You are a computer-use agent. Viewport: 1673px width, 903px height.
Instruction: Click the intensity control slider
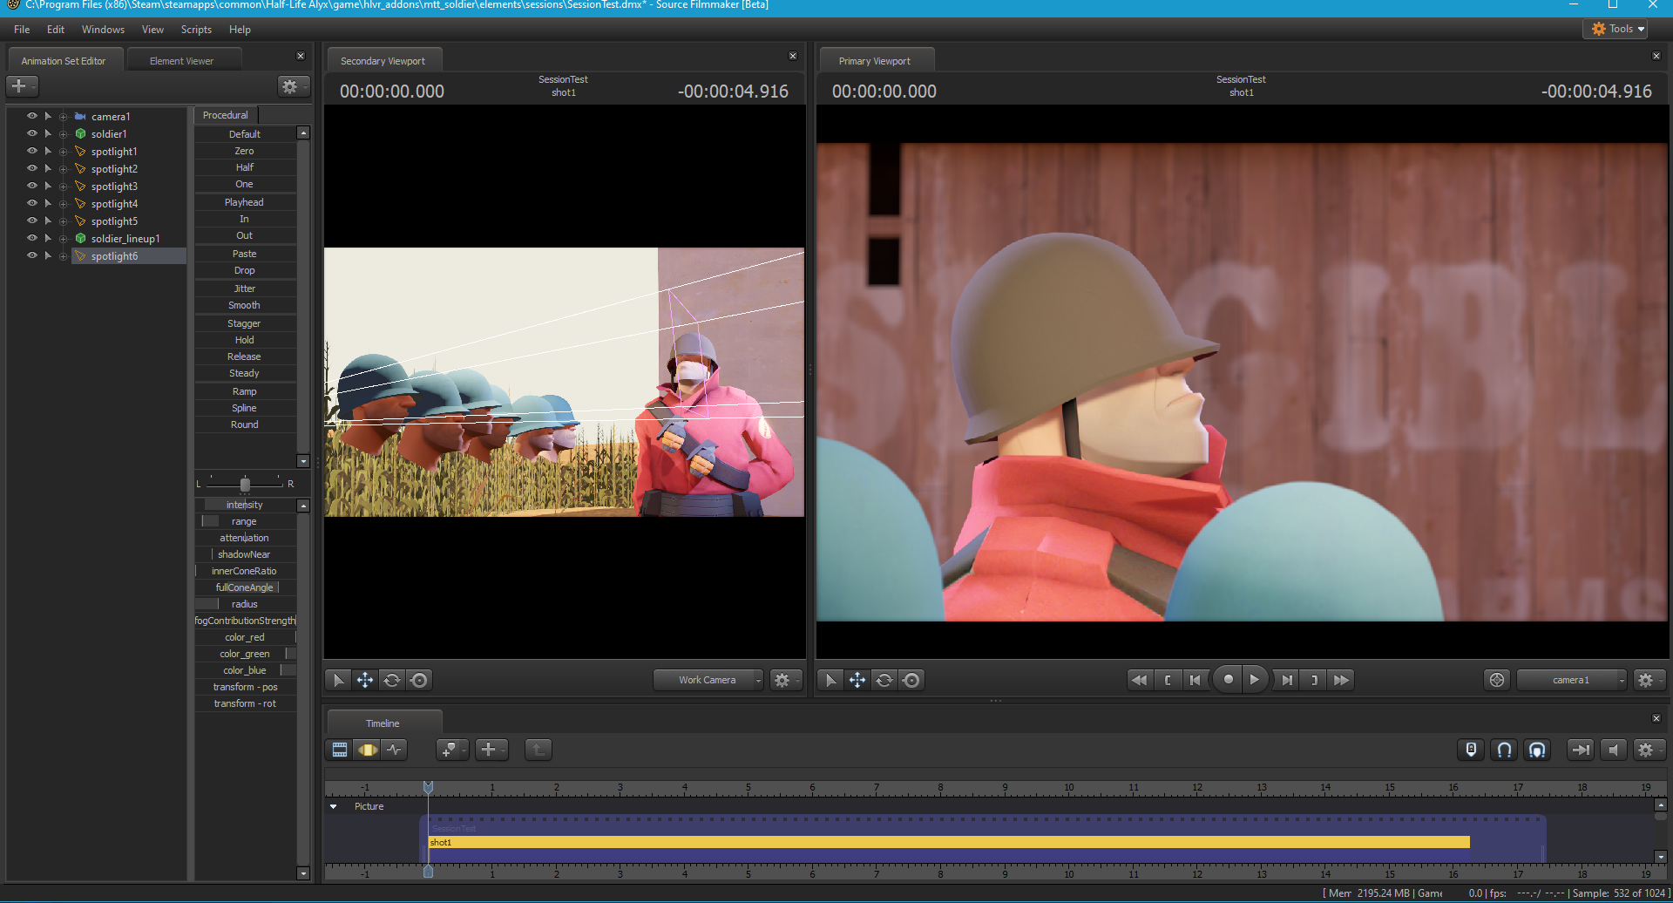245,505
